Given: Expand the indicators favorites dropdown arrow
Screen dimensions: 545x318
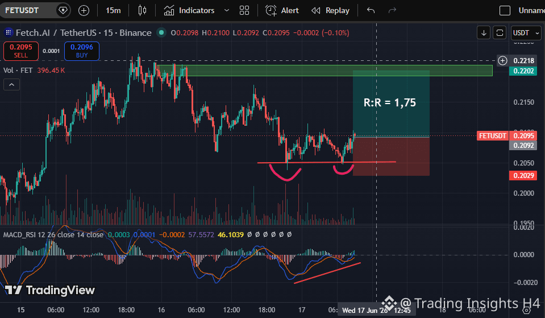Looking at the screenshot, I should tap(227, 10).
